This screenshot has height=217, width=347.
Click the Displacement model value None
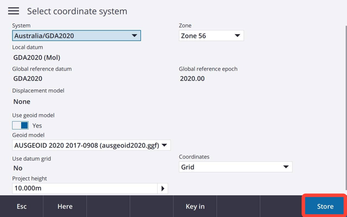click(22, 101)
